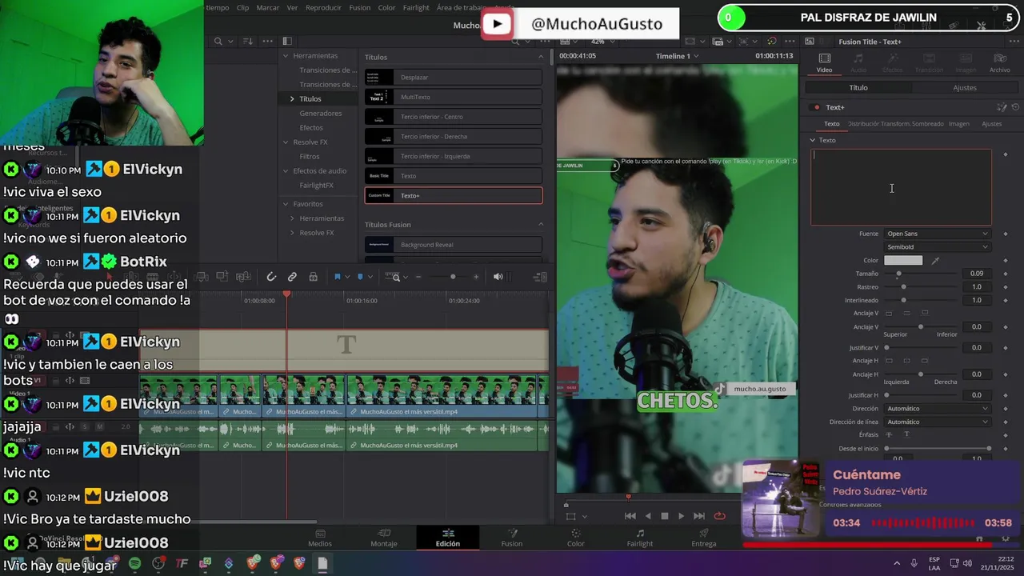Click inside the Texto input box
This screenshot has height=576, width=1024.
901,187
